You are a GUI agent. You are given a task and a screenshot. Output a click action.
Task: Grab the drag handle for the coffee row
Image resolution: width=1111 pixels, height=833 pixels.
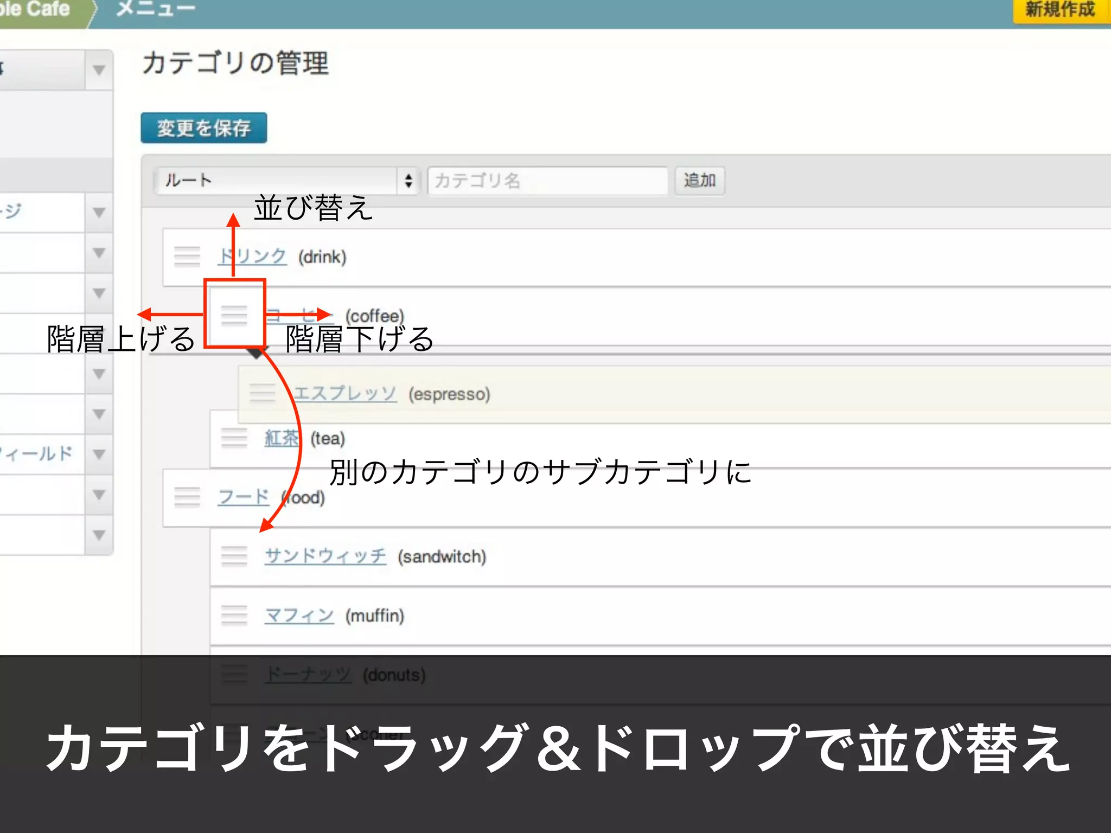[x=234, y=315]
